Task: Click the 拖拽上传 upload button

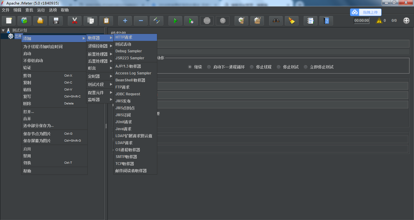Action: tap(366, 12)
